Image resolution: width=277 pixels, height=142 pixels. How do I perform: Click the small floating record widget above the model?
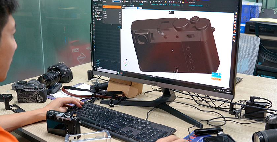click(171, 12)
